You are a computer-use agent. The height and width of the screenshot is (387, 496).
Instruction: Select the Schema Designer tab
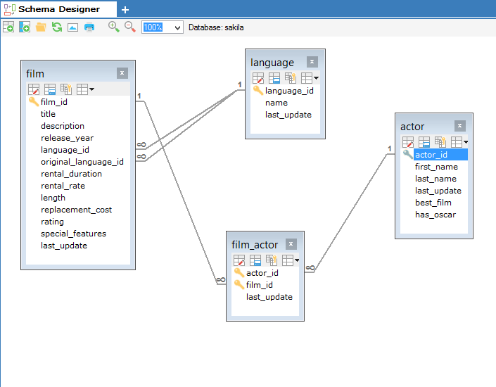click(x=56, y=9)
